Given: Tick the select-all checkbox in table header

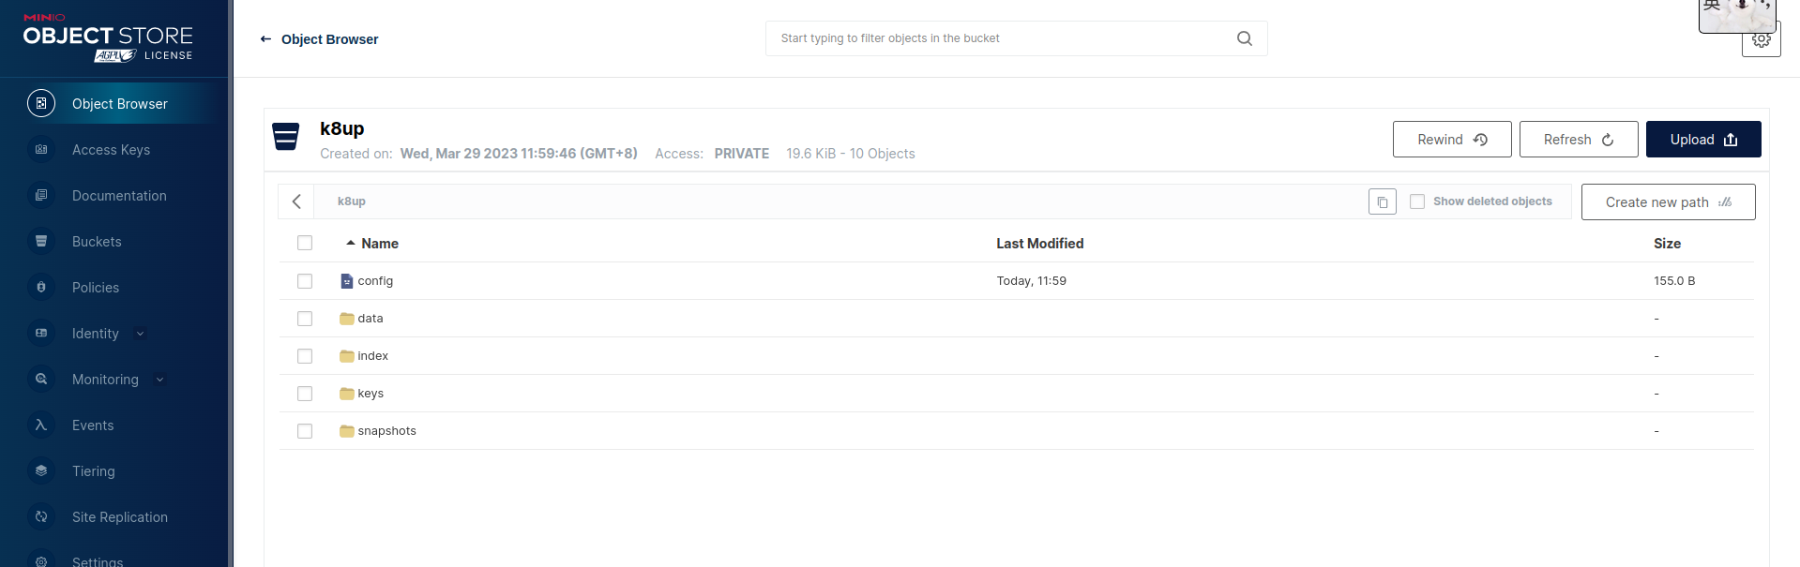Looking at the screenshot, I should pyautogui.click(x=305, y=244).
